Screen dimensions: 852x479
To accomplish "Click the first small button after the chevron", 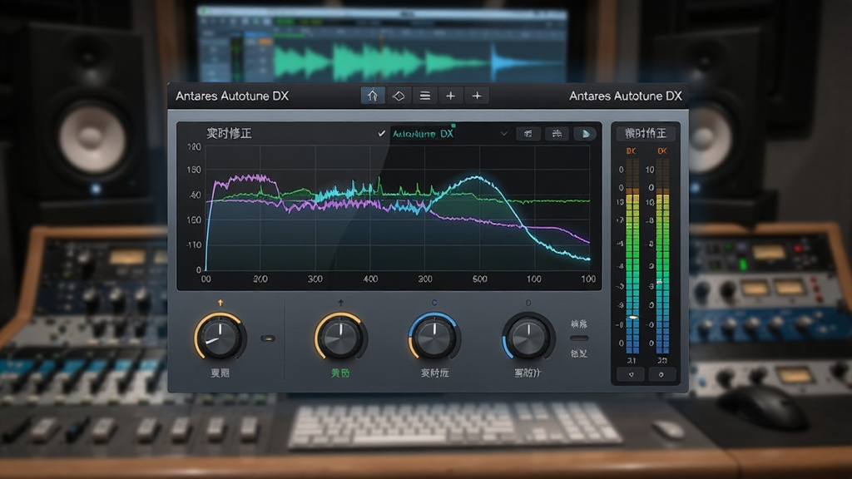I will [x=528, y=134].
